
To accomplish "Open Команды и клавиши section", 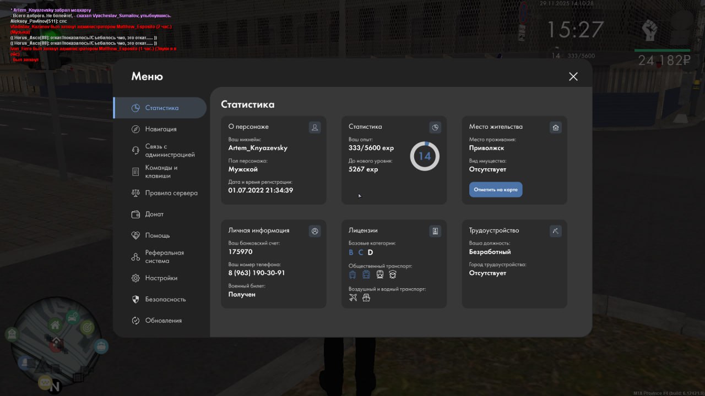I will tap(160, 172).
